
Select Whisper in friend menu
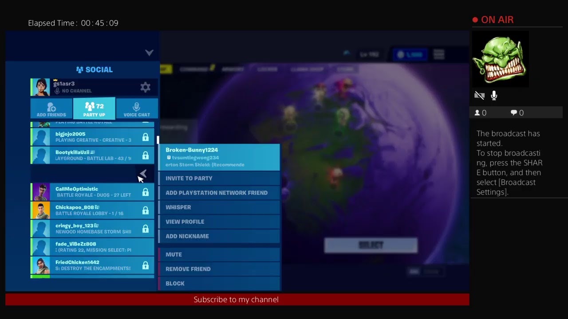(x=219, y=207)
